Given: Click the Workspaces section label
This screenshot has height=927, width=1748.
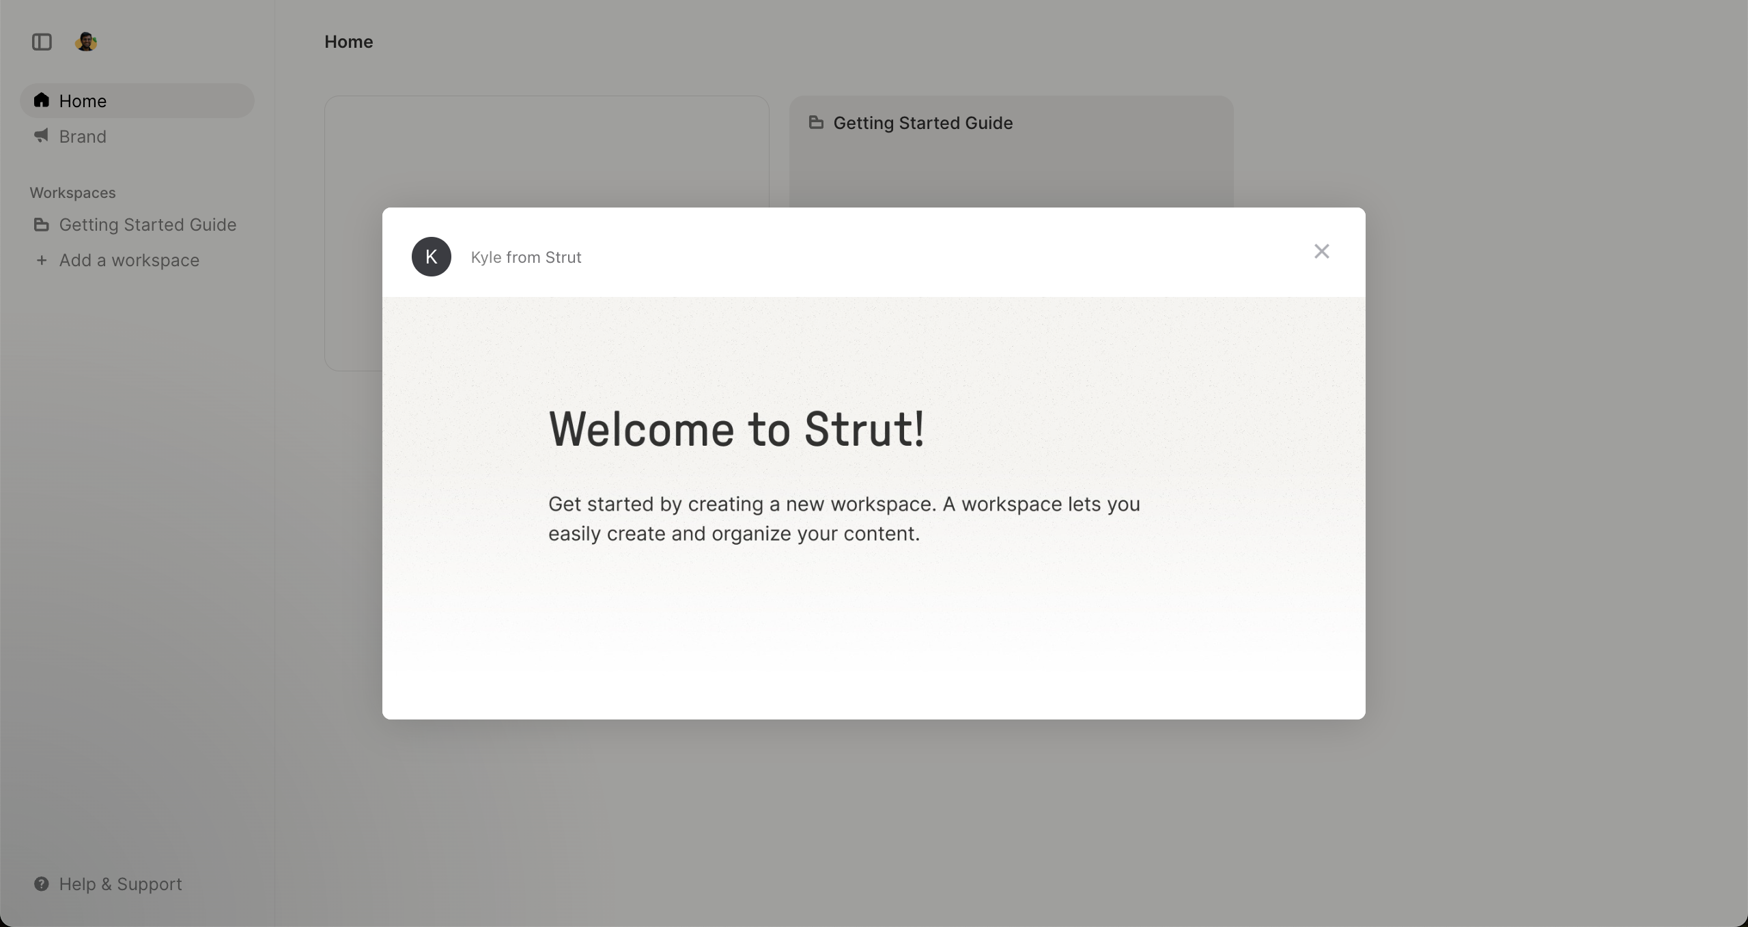Looking at the screenshot, I should coord(73,193).
